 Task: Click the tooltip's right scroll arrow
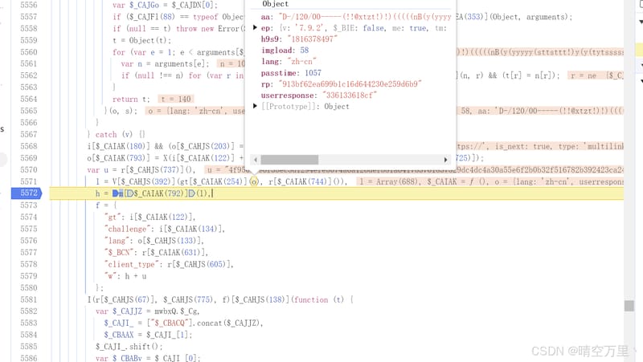tap(446, 160)
